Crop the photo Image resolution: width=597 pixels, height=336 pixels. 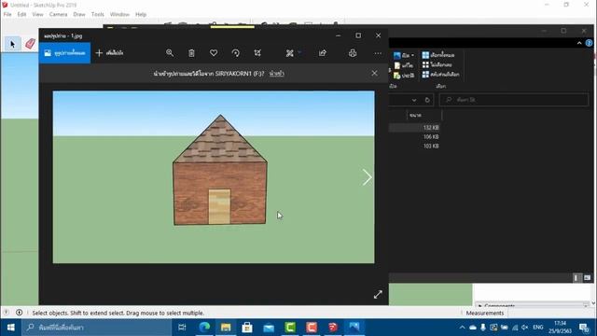click(257, 53)
